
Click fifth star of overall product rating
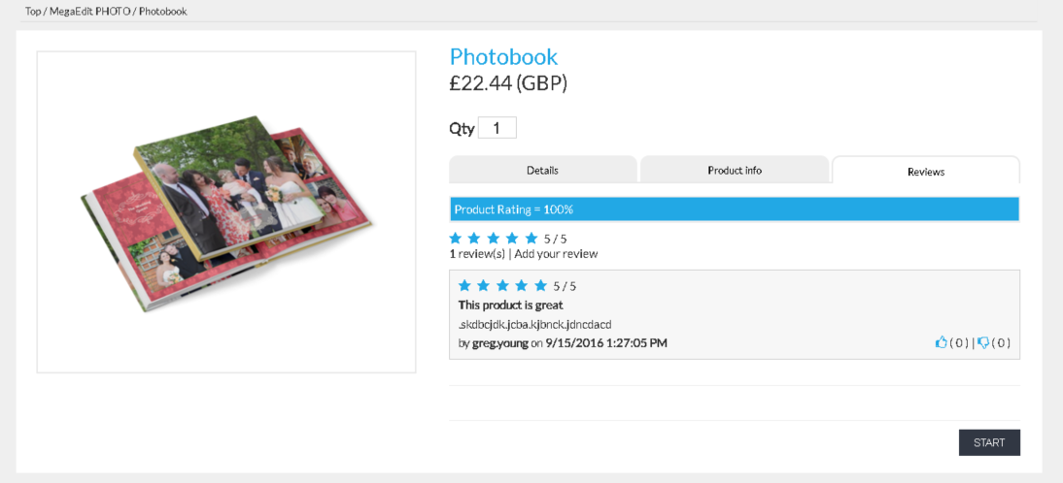pos(531,239)
